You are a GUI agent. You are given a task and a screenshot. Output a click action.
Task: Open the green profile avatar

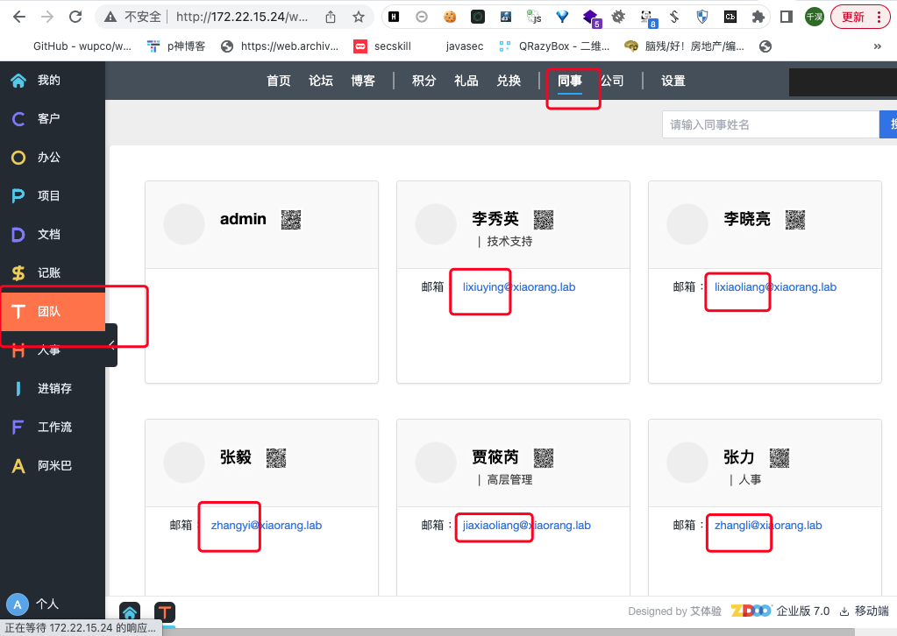point(814,18)
